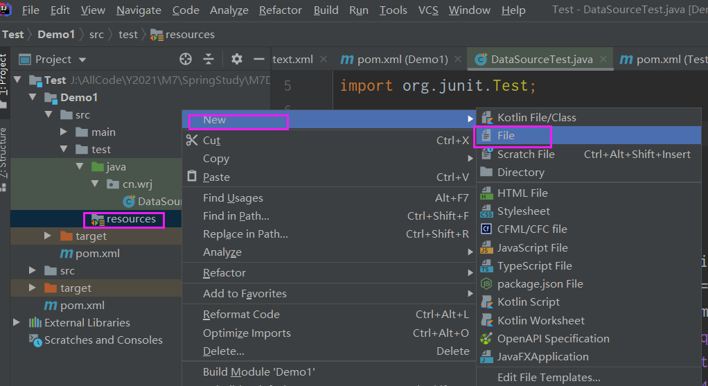The width and height of the screenshot is (708, 386).
Task: Choose Optimize Imports
Action: 328,333
